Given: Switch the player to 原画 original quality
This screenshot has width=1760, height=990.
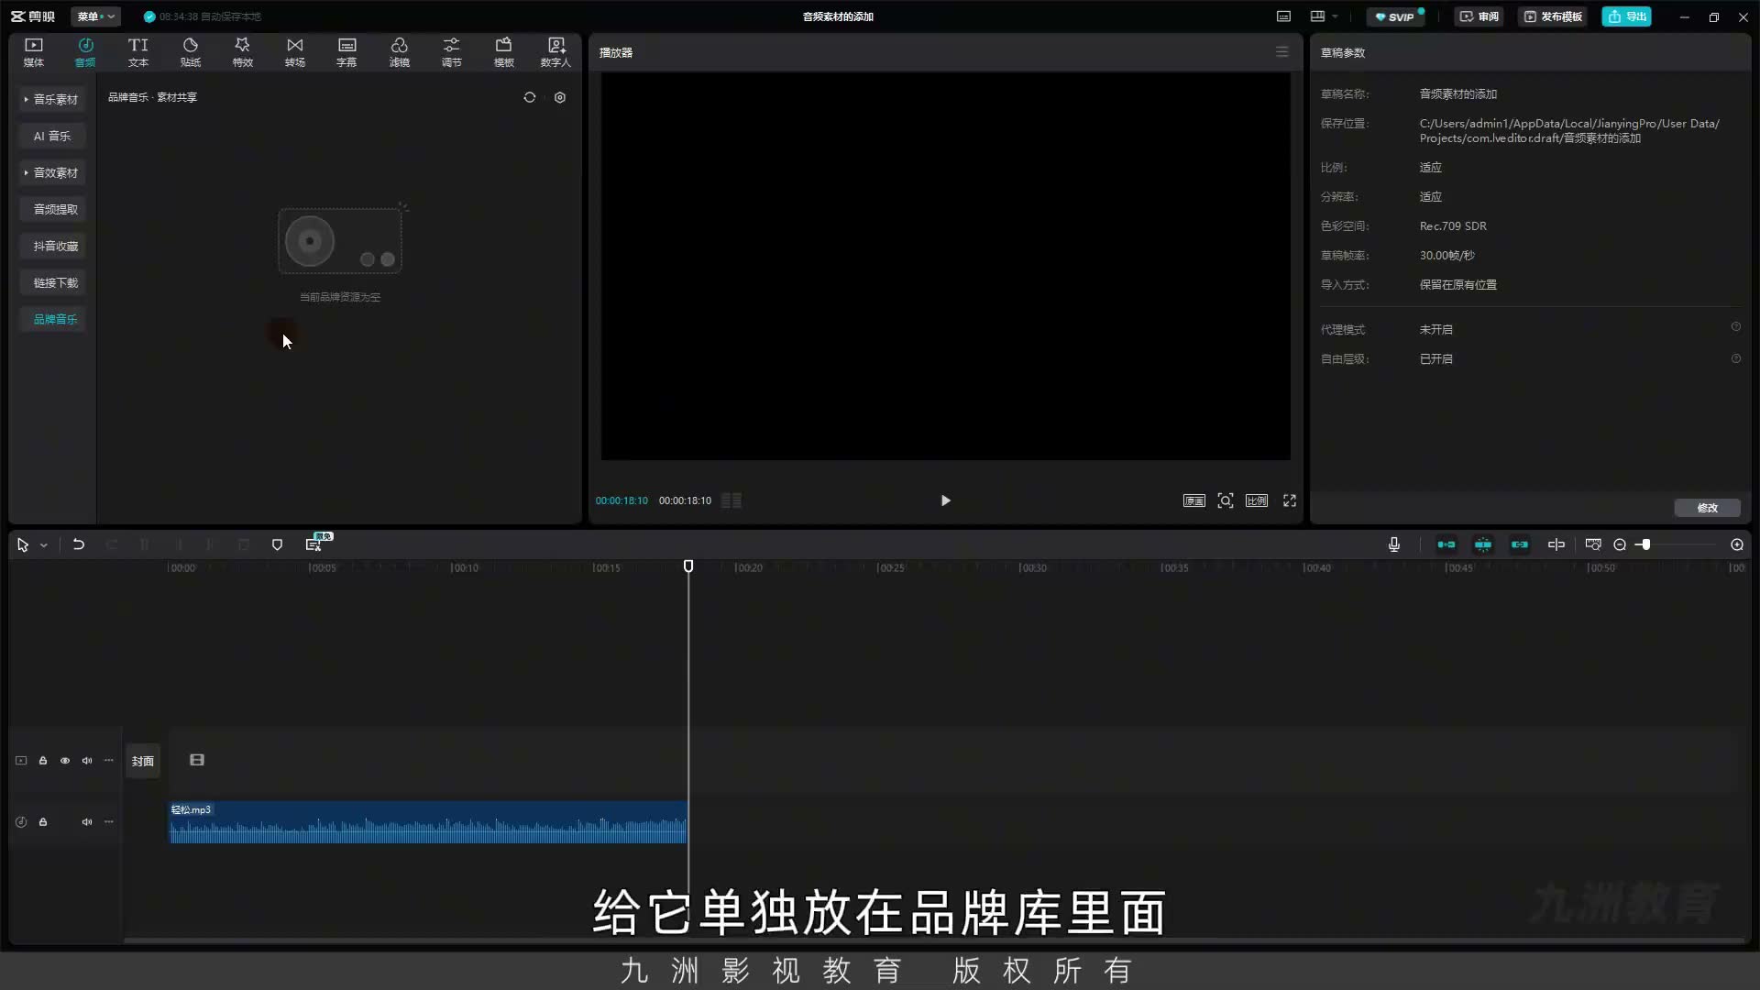Looking at the screenshot, I should pos(1193,500).
